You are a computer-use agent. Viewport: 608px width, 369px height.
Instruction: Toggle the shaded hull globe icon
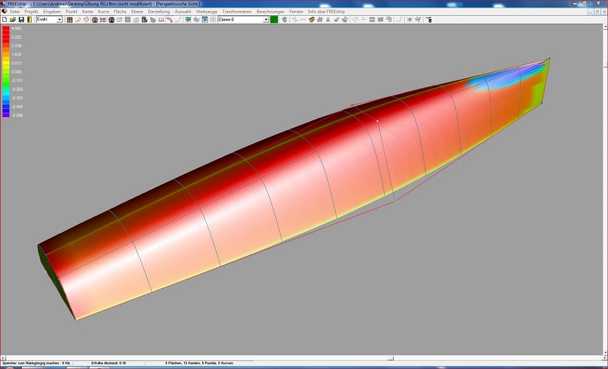click(x=95, y=20)
